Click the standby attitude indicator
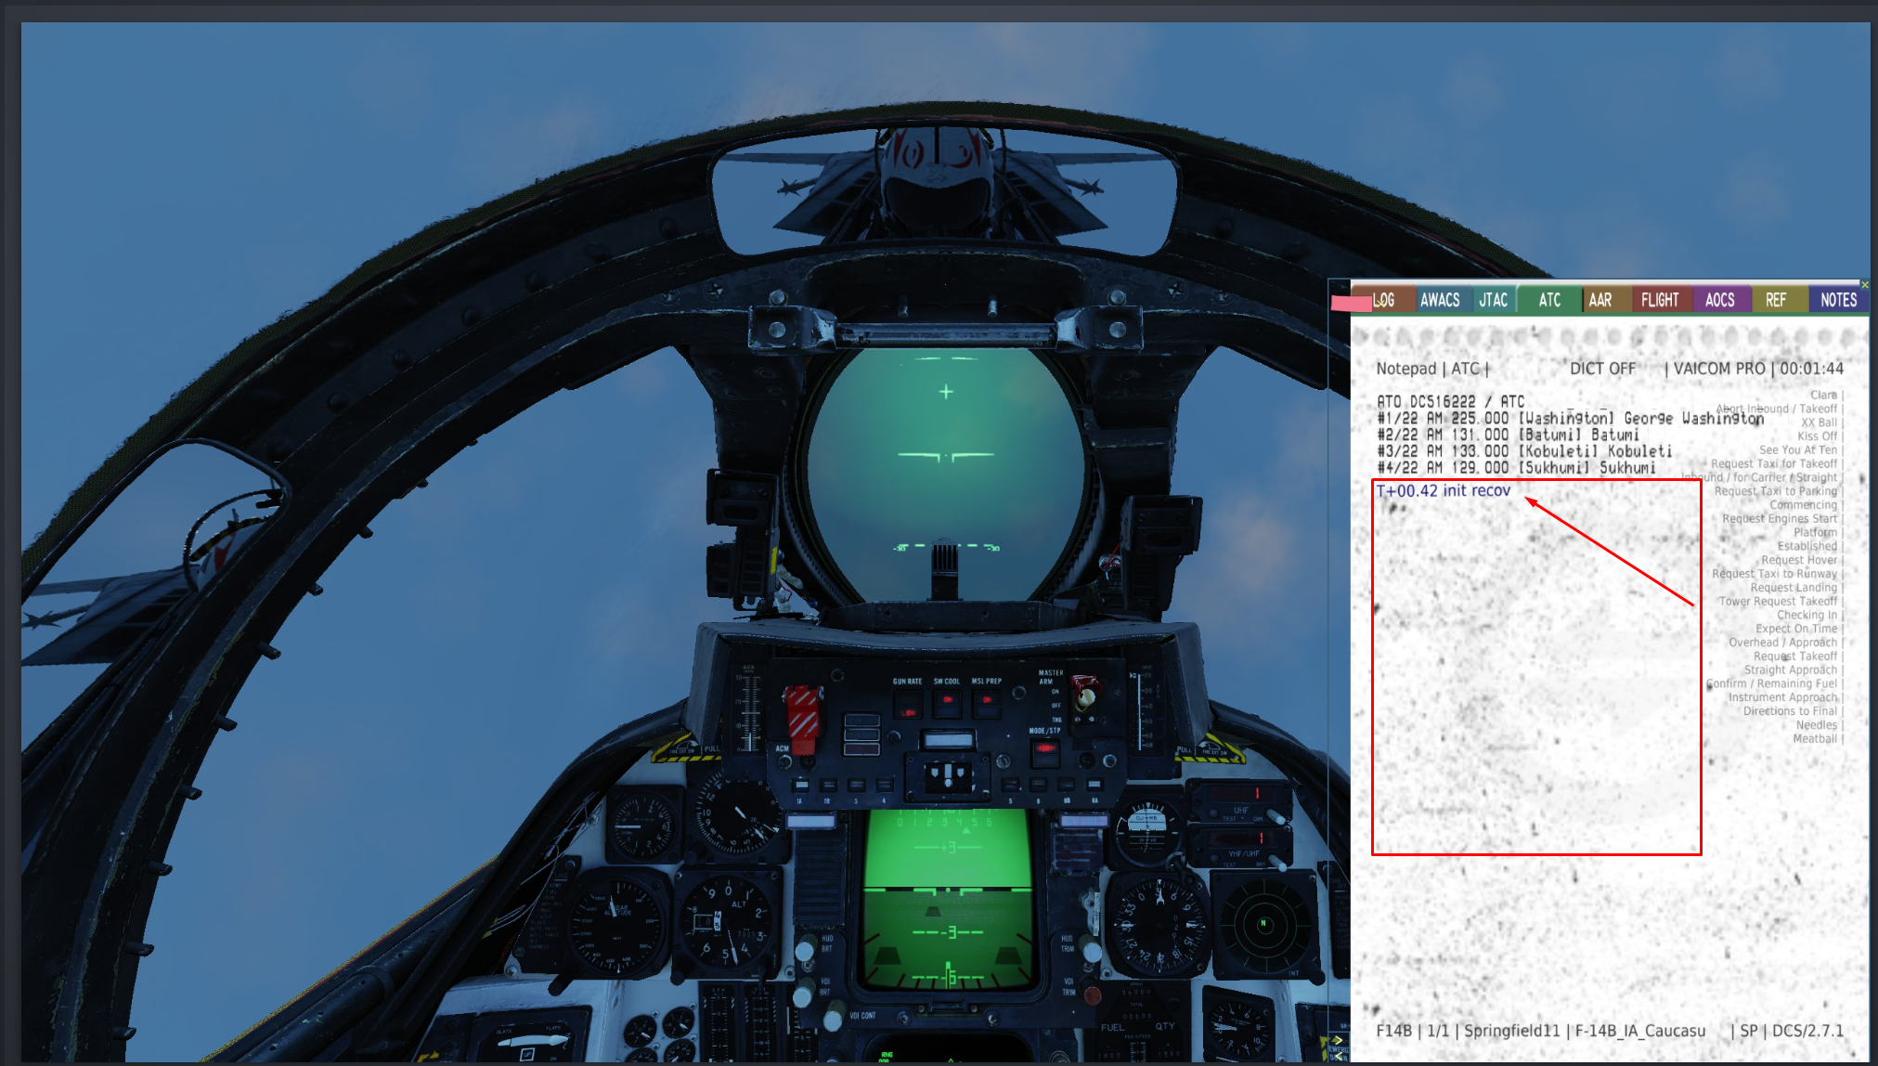 1147,829
